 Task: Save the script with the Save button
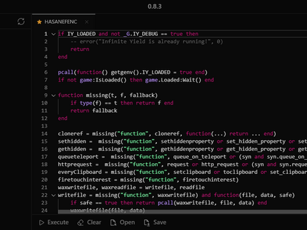[155, 222]
